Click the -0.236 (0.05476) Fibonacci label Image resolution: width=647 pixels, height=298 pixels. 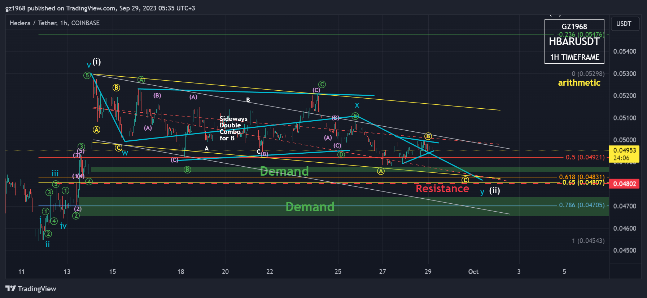point(581,35)
